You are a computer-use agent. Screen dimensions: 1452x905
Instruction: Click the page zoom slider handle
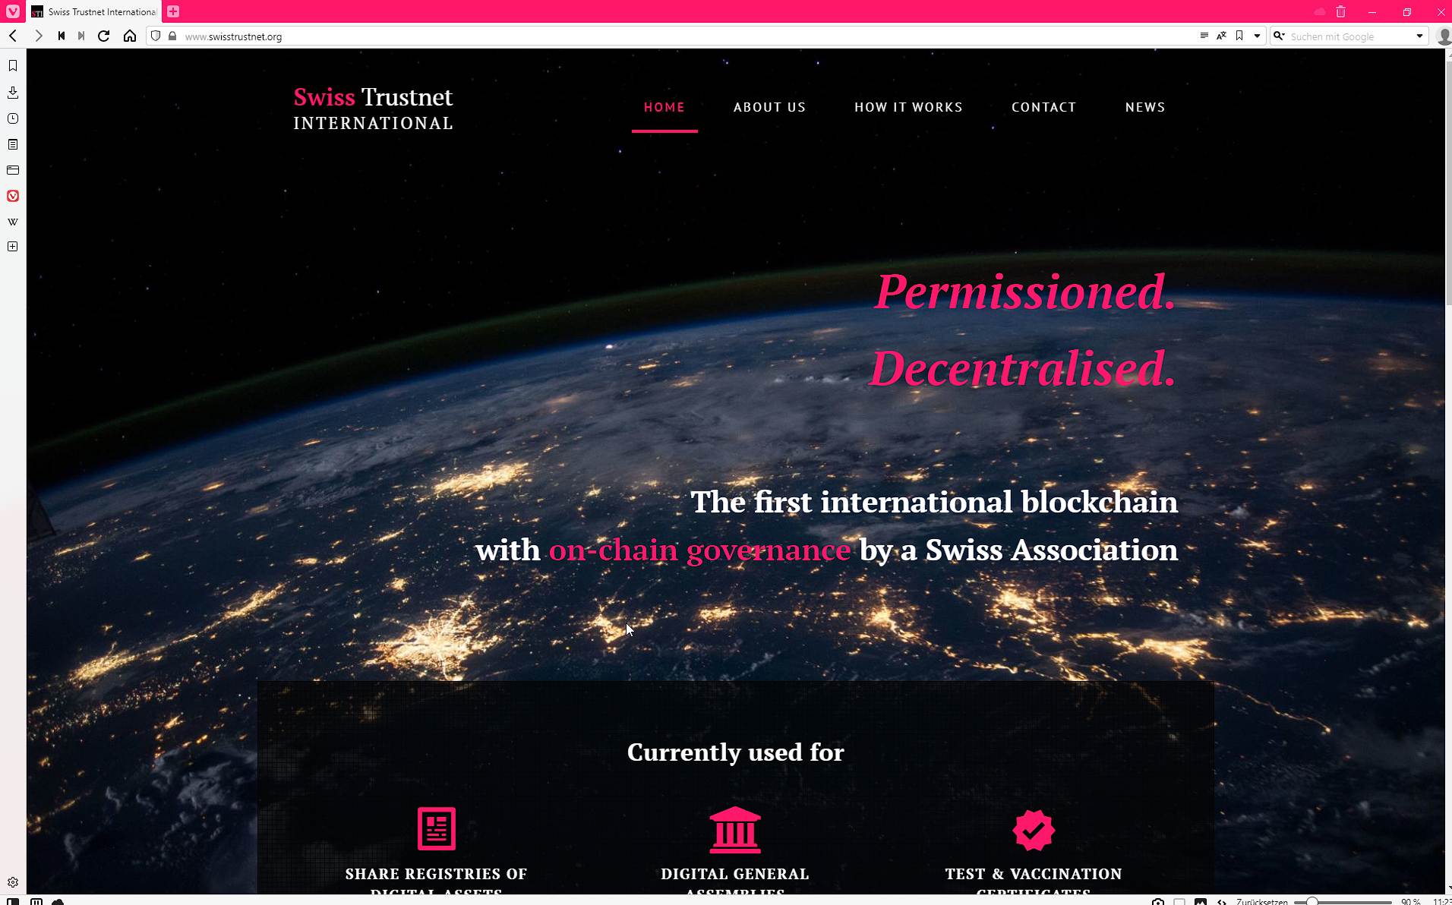[1312, 901]
